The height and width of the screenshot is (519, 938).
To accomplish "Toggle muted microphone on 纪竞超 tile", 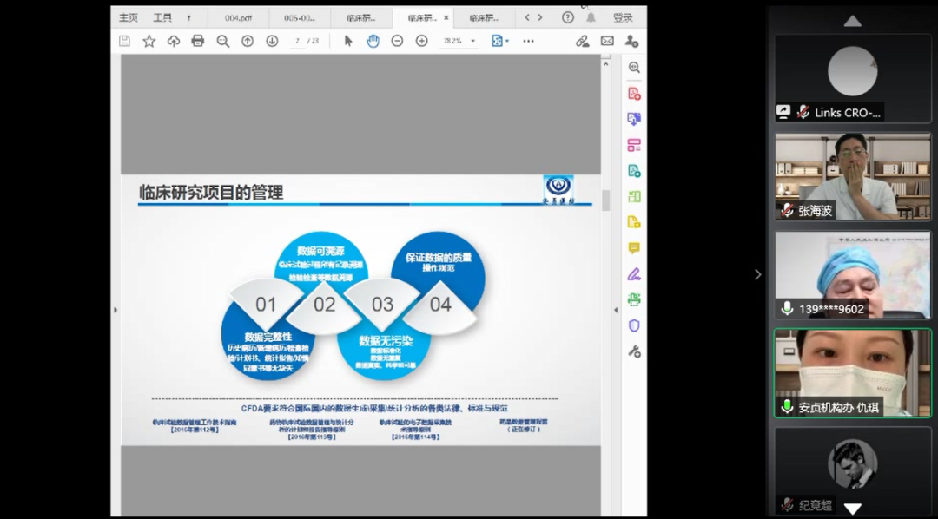I will 788,505.
